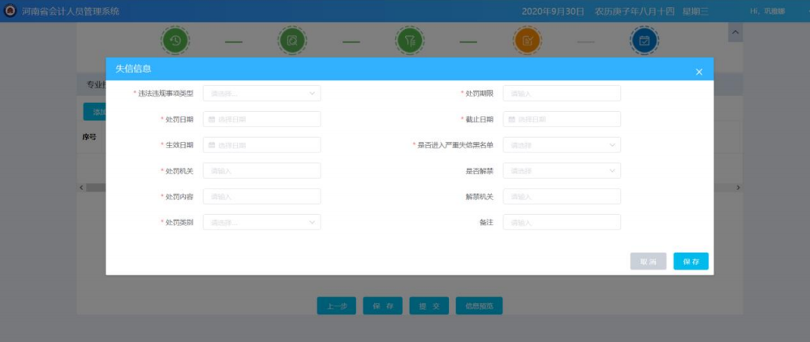The image size is (810, 342).
Task: Focus the 处罚机关 input field
Action: (261, 171)
